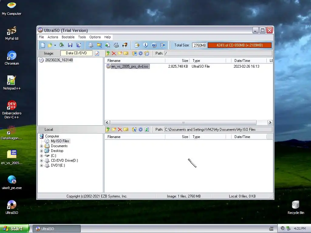Expand the DVD1(E:) tree node

click(x=41, y=165)
